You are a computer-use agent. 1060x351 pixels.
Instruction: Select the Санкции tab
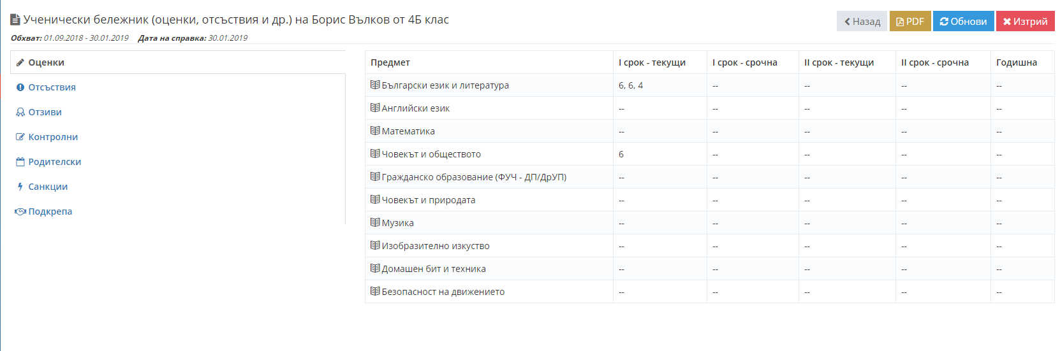(x=48, y=187)
